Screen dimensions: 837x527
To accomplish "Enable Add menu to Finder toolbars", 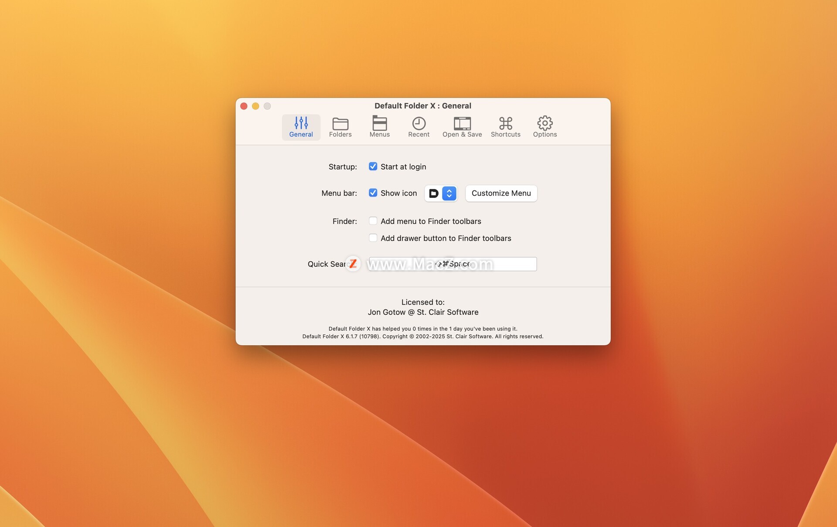I will click(x=373, y=221).
